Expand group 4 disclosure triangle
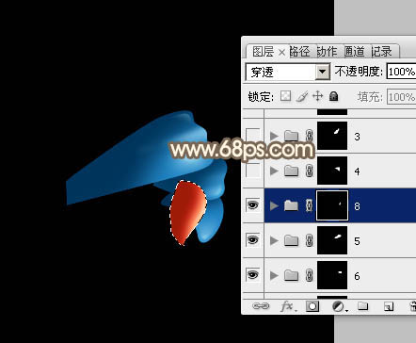The width and height of the screenshot is (416, 343). click(274, 171)
